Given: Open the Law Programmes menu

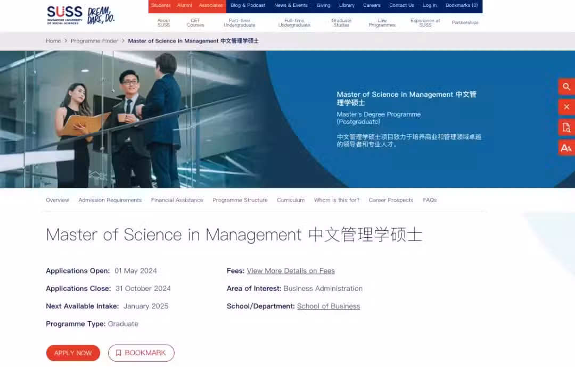Looking at the screenshot, I should pyautogui.click(x=382, y=23).
